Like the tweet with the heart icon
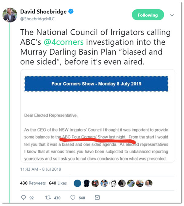The height and width of the screenshot is (206, 184). (x=73, y=198)
